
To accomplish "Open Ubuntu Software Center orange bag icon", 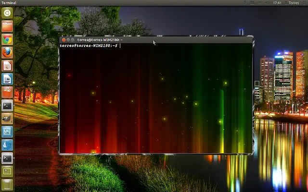I will 7,92.
